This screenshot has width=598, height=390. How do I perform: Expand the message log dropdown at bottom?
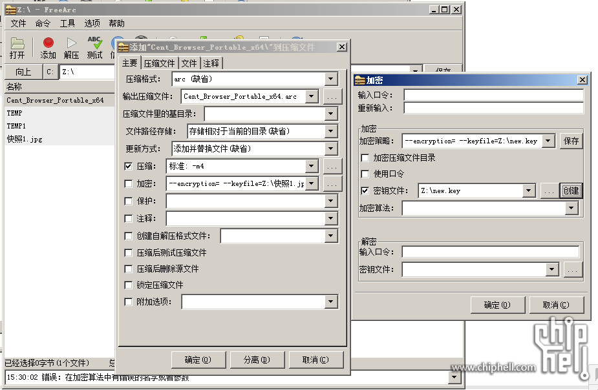(454, 378)
